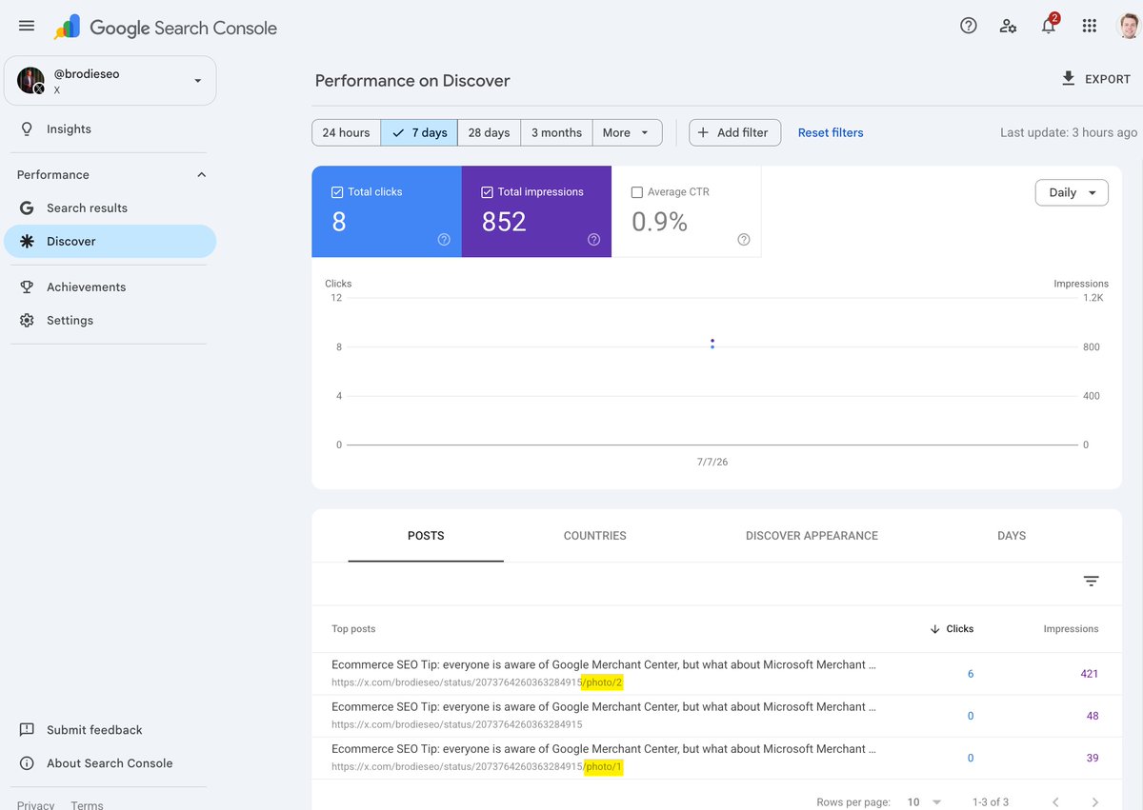Image resolution: width=1143 pixels, height=810 pixels.
Task: Select the 28 days date range
Action: pyautogui.click(x=489, y=132)
